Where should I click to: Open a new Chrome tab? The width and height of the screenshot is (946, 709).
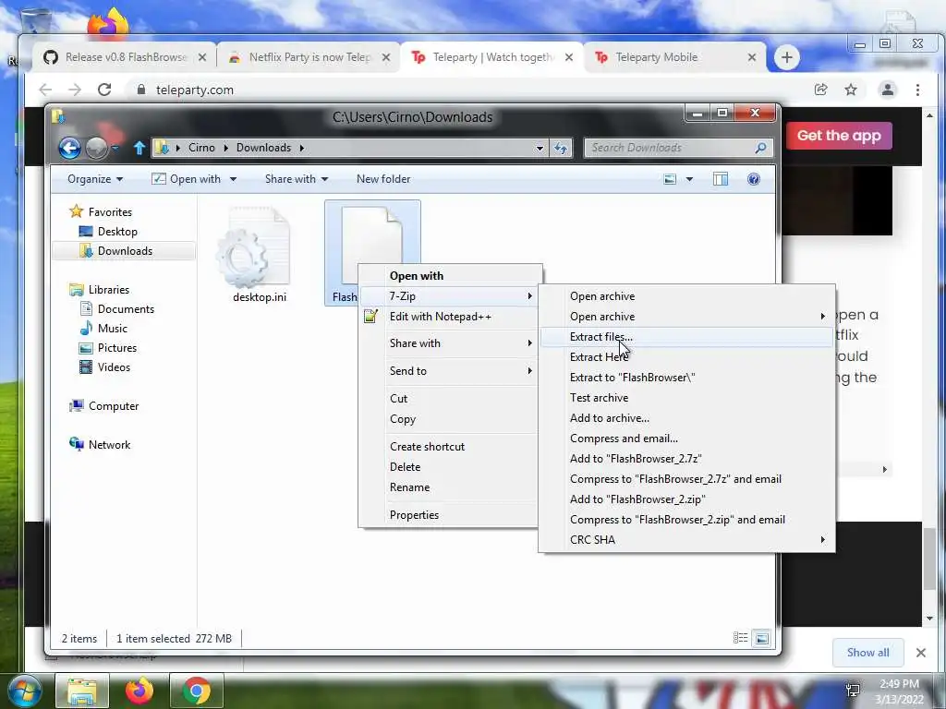coord(787,57)
